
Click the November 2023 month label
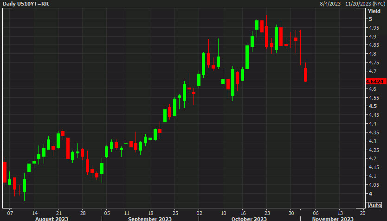(x=332, y=219)
